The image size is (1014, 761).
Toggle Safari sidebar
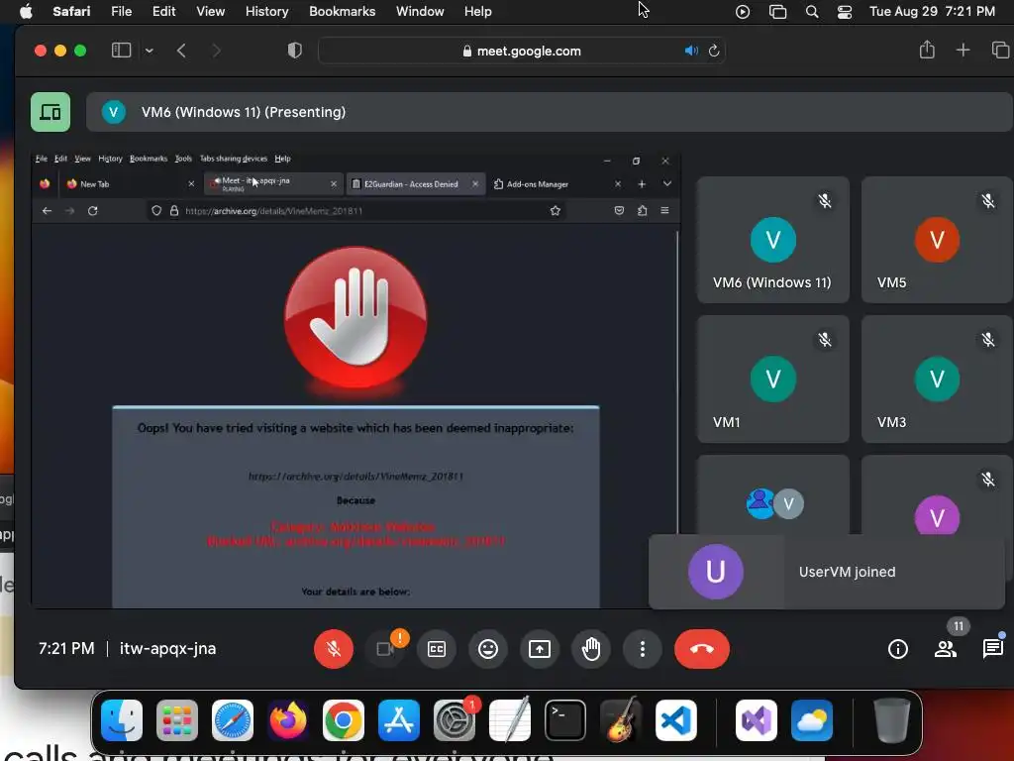coord(122,51)
